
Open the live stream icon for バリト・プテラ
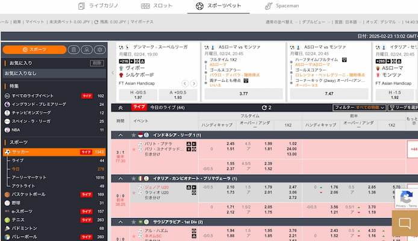tap(194, 144)
